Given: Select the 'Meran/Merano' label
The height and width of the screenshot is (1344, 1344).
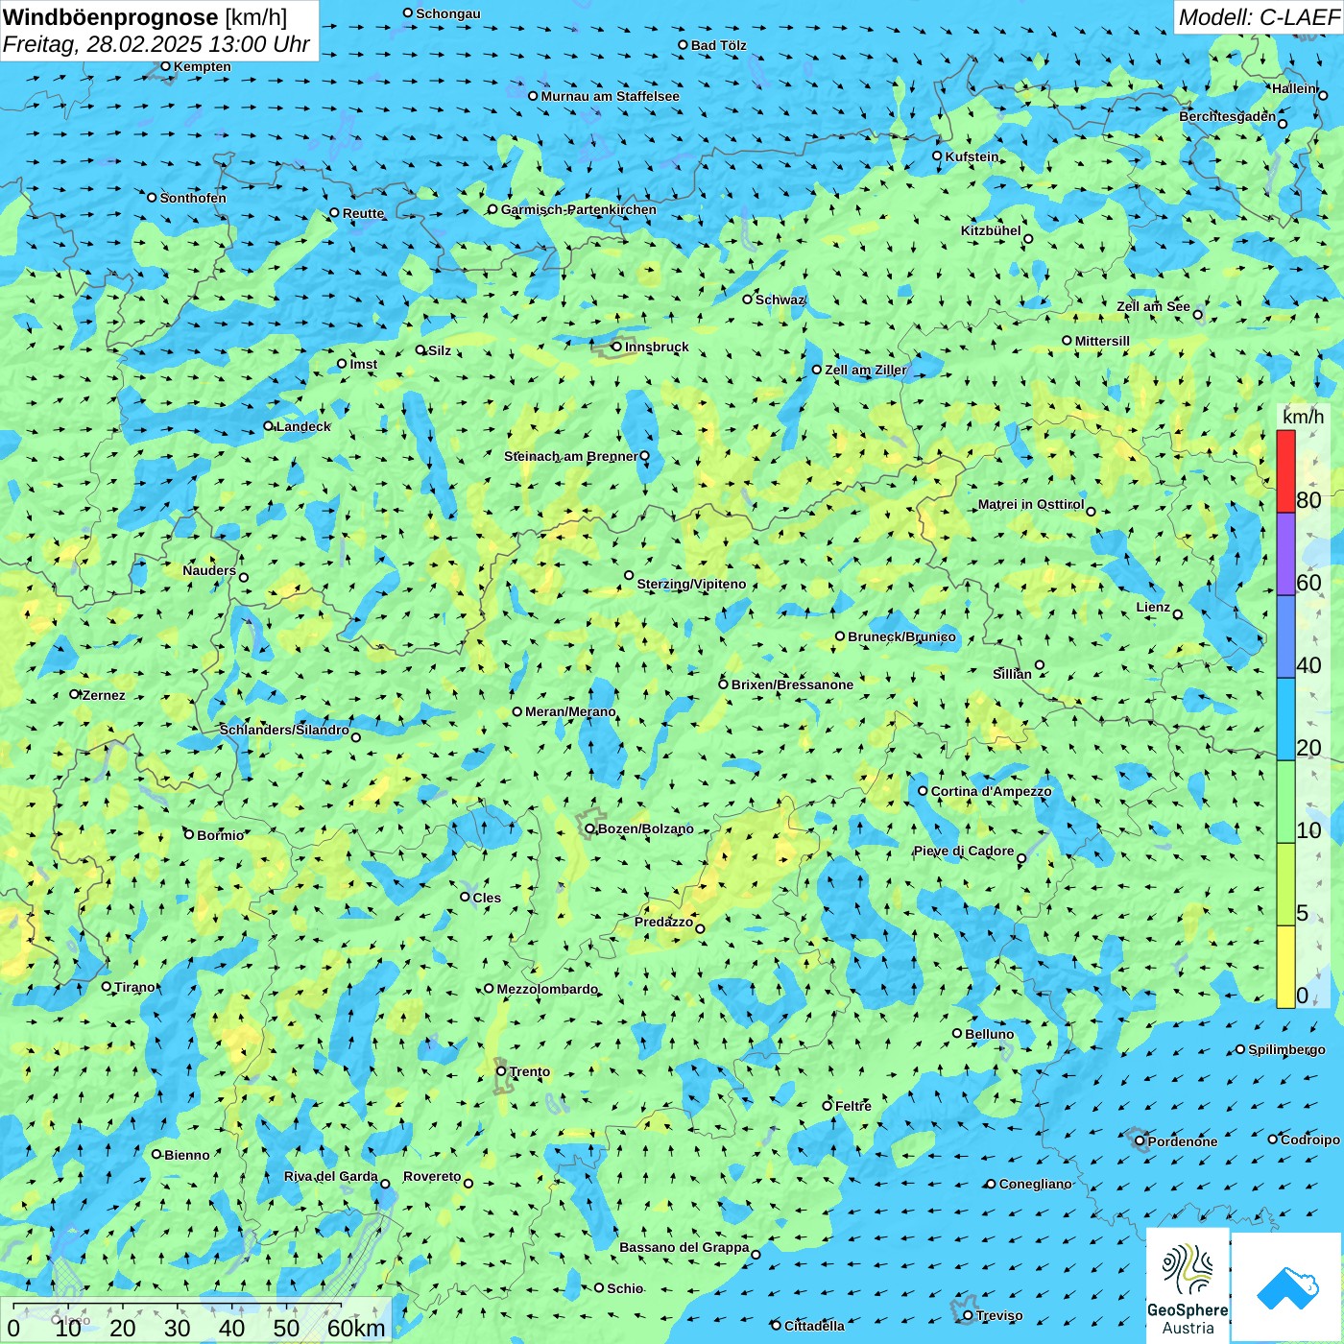Looking at the screenshot, I should pyautogui.click(x=570, y=711).
